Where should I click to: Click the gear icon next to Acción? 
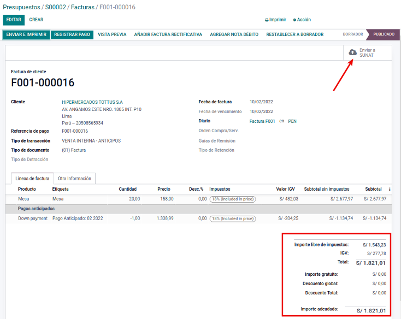[x=295, y=20]
